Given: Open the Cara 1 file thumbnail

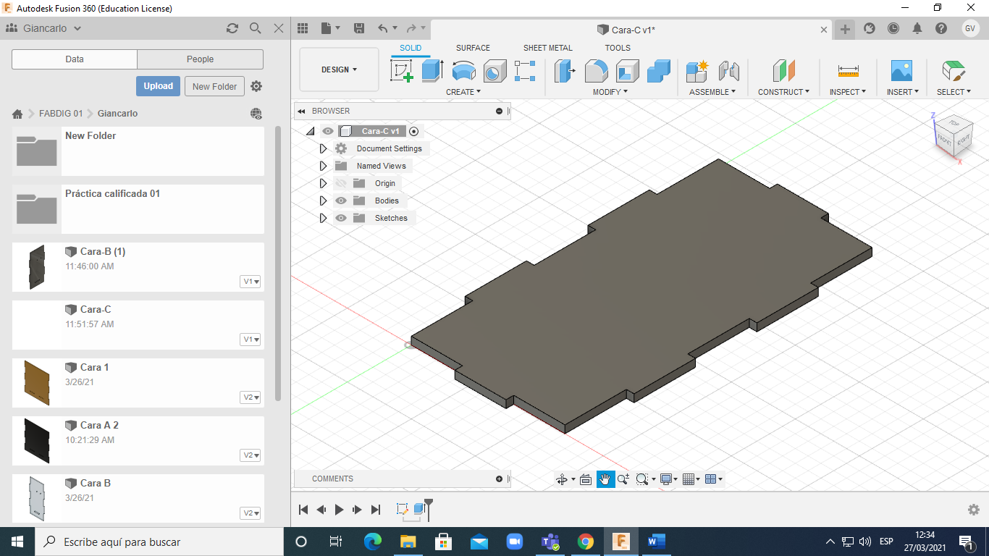Looking at the screenshot, I should point(36,382).
